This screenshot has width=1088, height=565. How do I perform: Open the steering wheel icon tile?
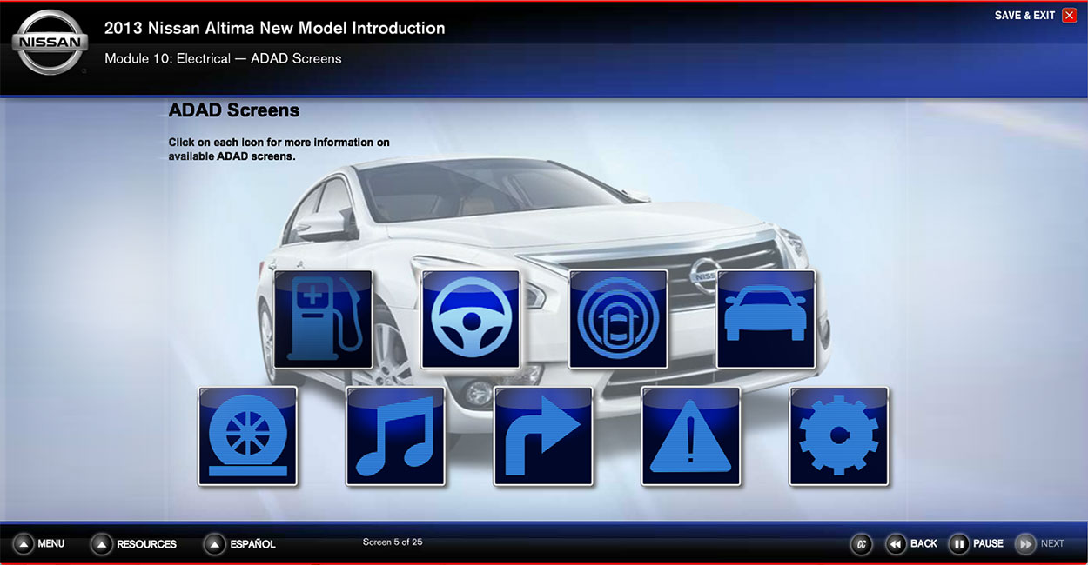[471, 319]
